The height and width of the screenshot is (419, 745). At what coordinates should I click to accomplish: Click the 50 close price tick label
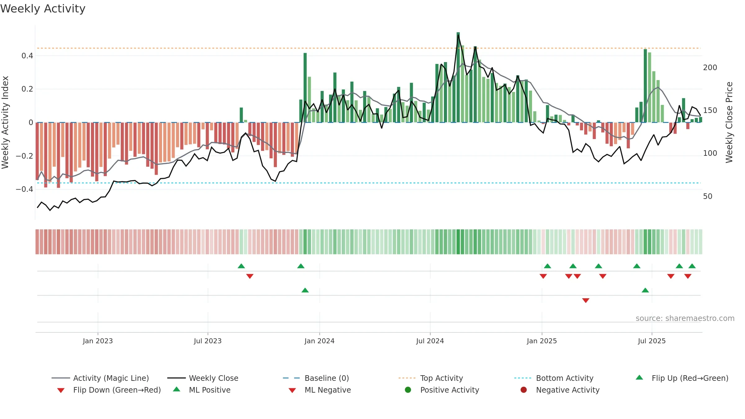pyautogui.click(x=708, y=196)
